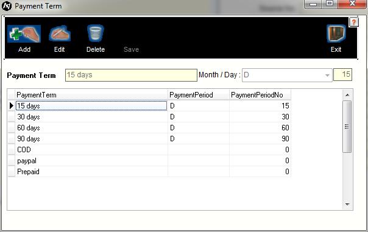This screenshot has width=368, height=232.
Task: Select the '30 days' row cell
Action: coord(91,117)
